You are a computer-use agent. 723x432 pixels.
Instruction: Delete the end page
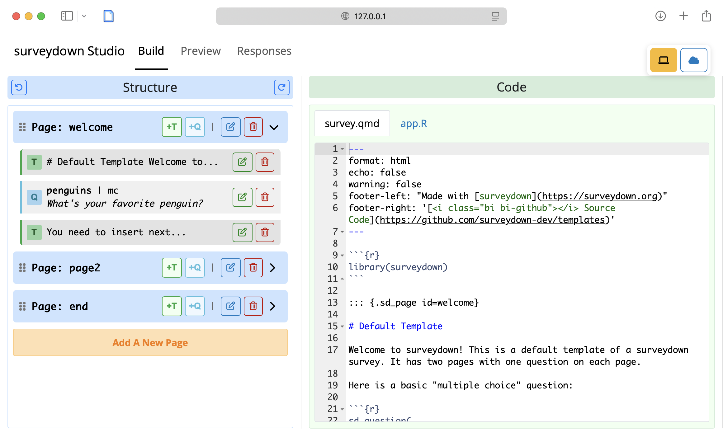[x=253, y=306]
